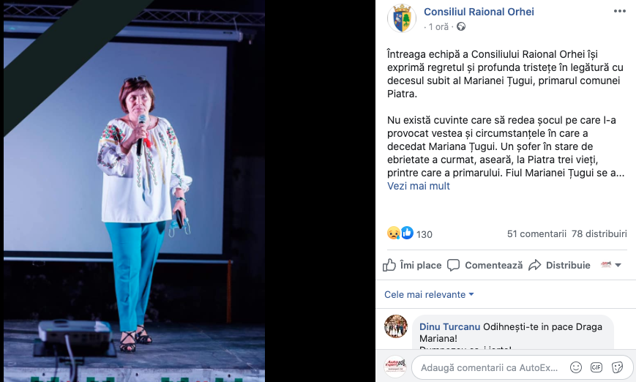Open the comment-as identity selector dropdown
This screenshot has width=636, height=382.
611,265
